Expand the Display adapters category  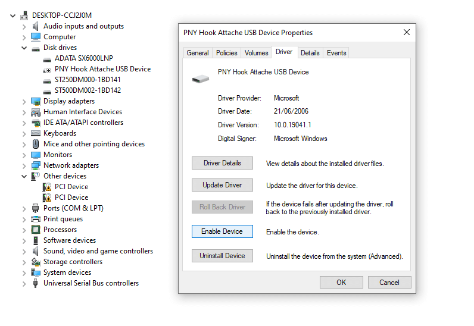tap(24, 102)
